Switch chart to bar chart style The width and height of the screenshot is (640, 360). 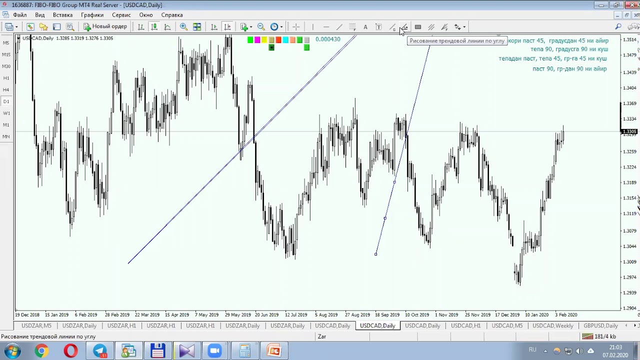click(x=141, y=27)
